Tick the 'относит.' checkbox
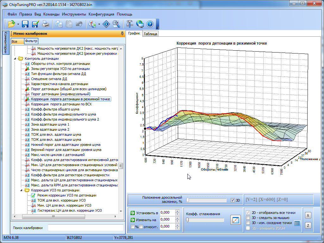This screenshot has height=243, width=324. 141,227
